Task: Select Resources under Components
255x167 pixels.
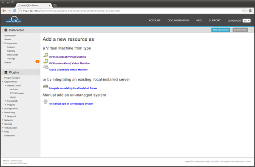Action: point(13,55)
